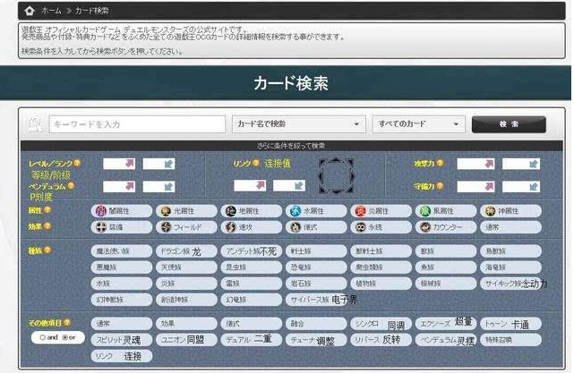Image resolution: width=574 pixels, height=373 pixels.
Task: Open ホーム breadcrumb link
Action: click(51, 11)
